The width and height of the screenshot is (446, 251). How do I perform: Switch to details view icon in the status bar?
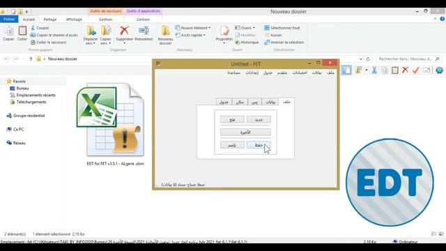(x=433, y=234)
